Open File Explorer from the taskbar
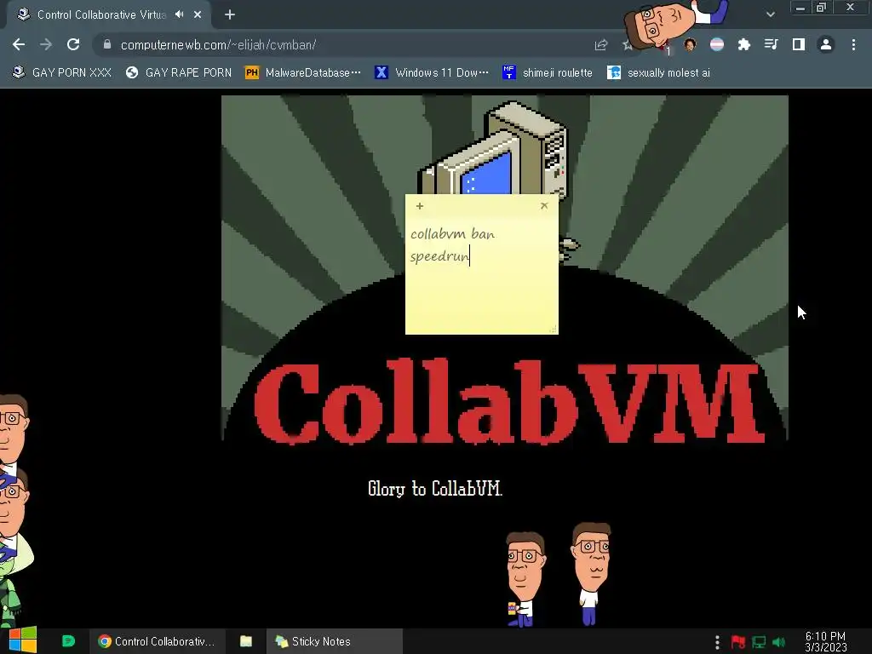The width and height of the screenshot is (872, 654). coord(246,641)
